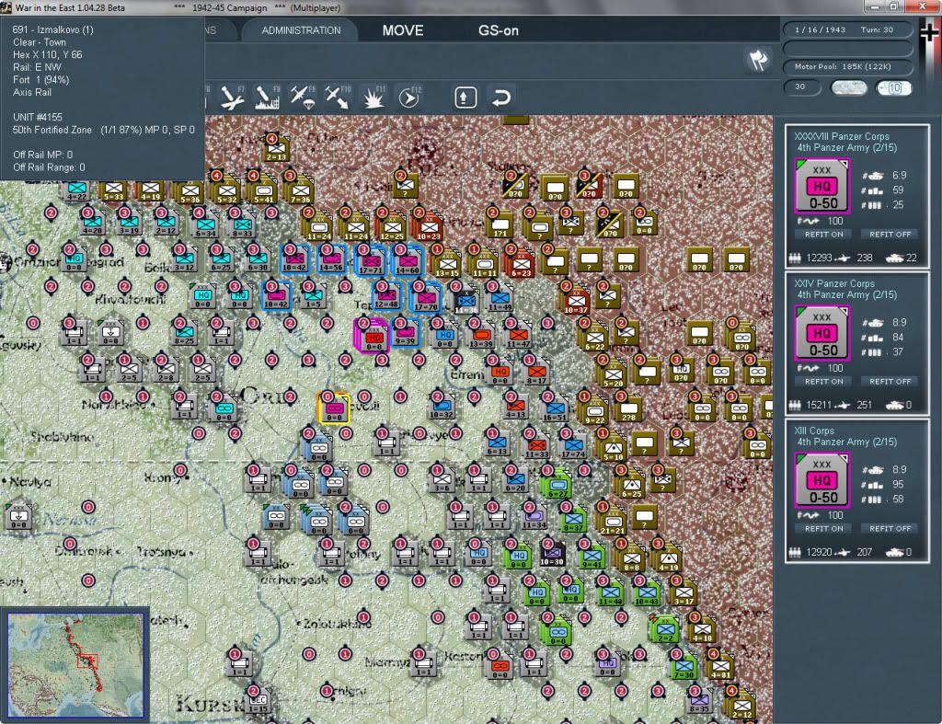Click REFIT ON for XXIV Panzer Corps

823,382
